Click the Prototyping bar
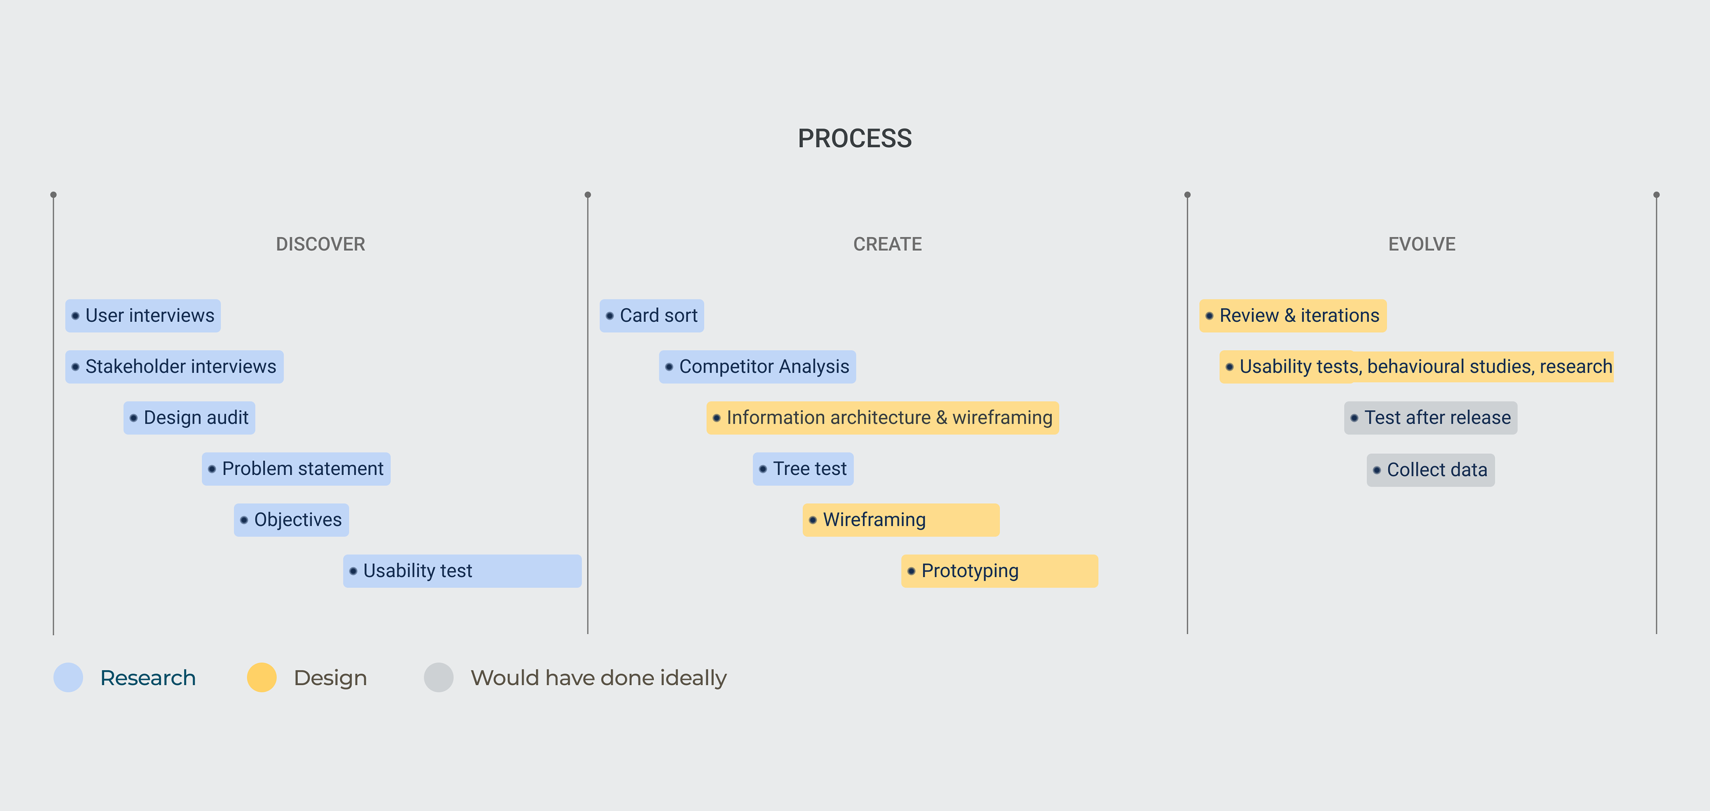Screen dimensions: 1710x811 click(999, 571)
